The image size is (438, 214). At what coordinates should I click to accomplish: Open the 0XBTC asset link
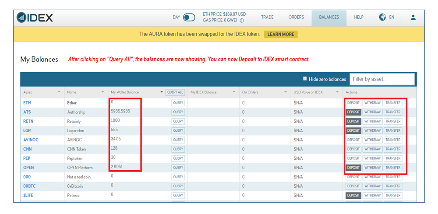(x=29, y=186)
